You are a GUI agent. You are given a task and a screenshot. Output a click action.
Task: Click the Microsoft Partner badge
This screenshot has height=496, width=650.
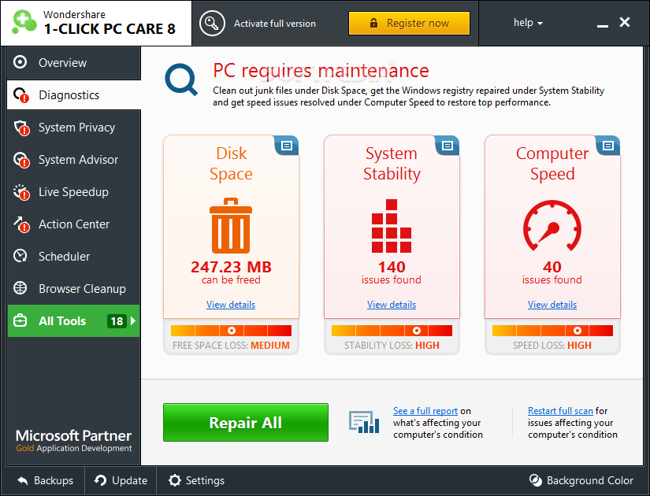[74, 441]
